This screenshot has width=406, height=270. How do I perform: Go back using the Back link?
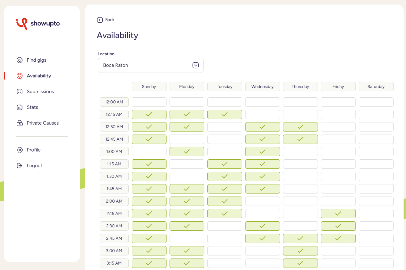click(x=106, y=20)
